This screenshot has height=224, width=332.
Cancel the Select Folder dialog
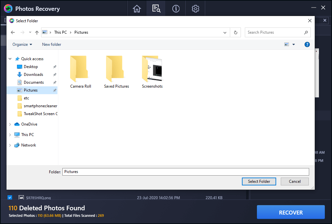click(294, 181)
